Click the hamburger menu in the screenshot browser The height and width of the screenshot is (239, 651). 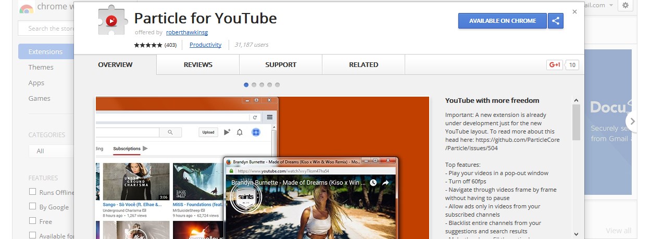[270, 117]
